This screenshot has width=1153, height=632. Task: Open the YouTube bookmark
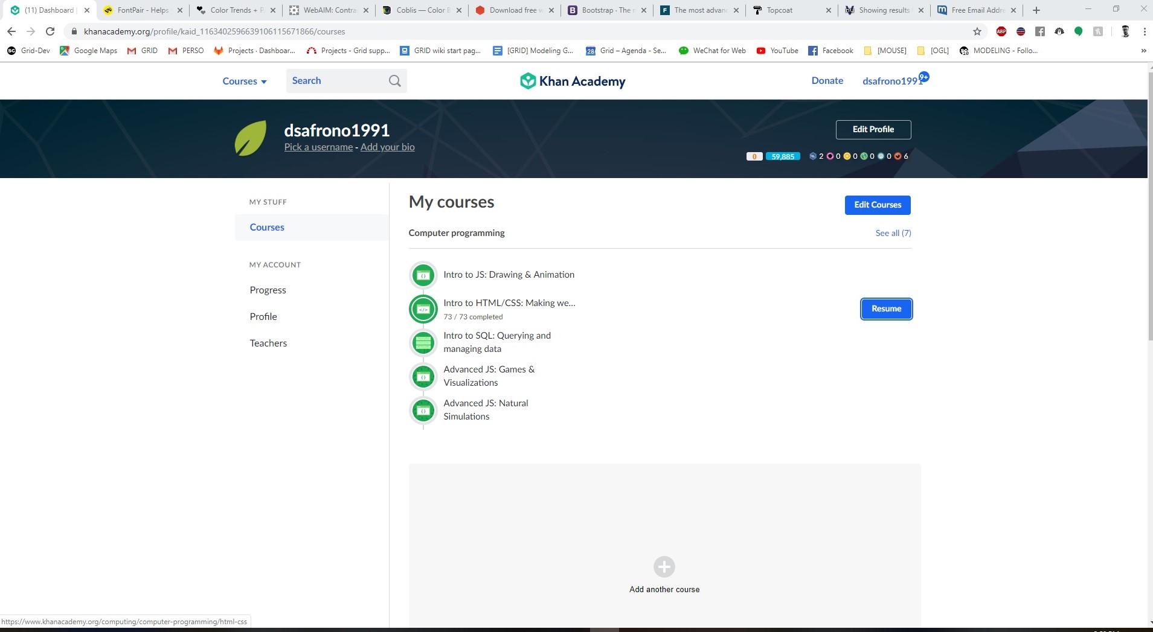[777, 51]
